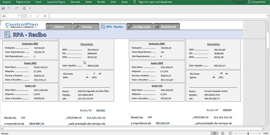270x135 pixels.
Task: Click the vertical scrollbar down arrow
Action: point(268,124)
